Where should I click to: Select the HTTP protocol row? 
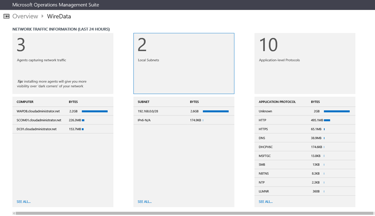click(263, 120)
